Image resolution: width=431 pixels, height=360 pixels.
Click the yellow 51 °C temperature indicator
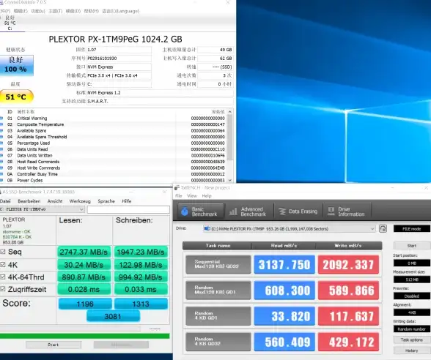click(x=16, y=97)
